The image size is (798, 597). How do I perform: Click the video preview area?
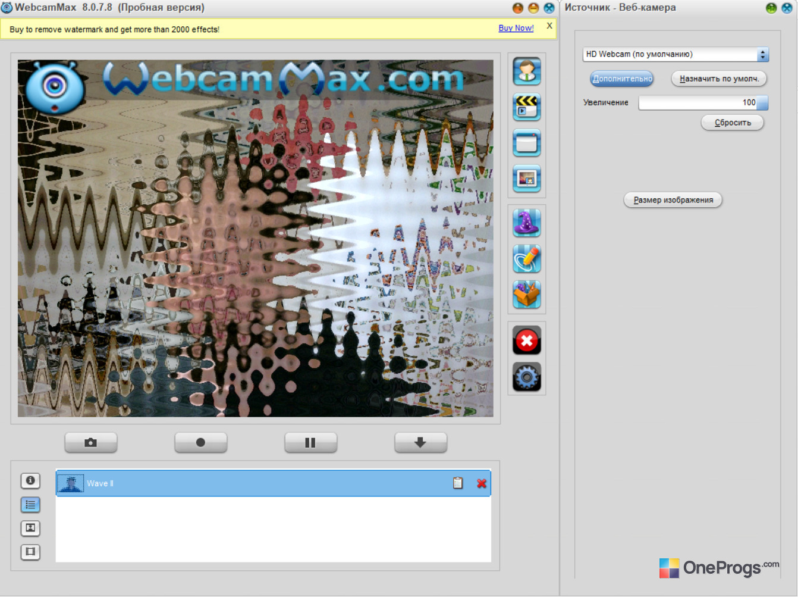point(256,238)
